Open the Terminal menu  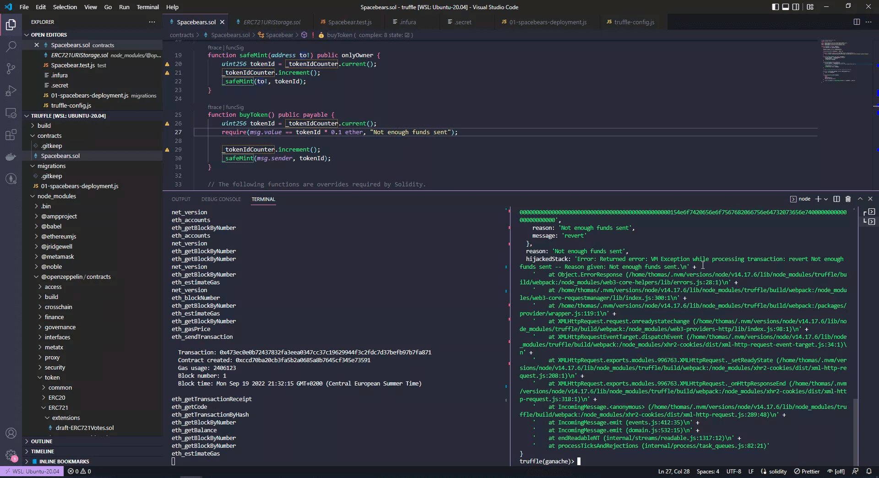tap(147, 7)
